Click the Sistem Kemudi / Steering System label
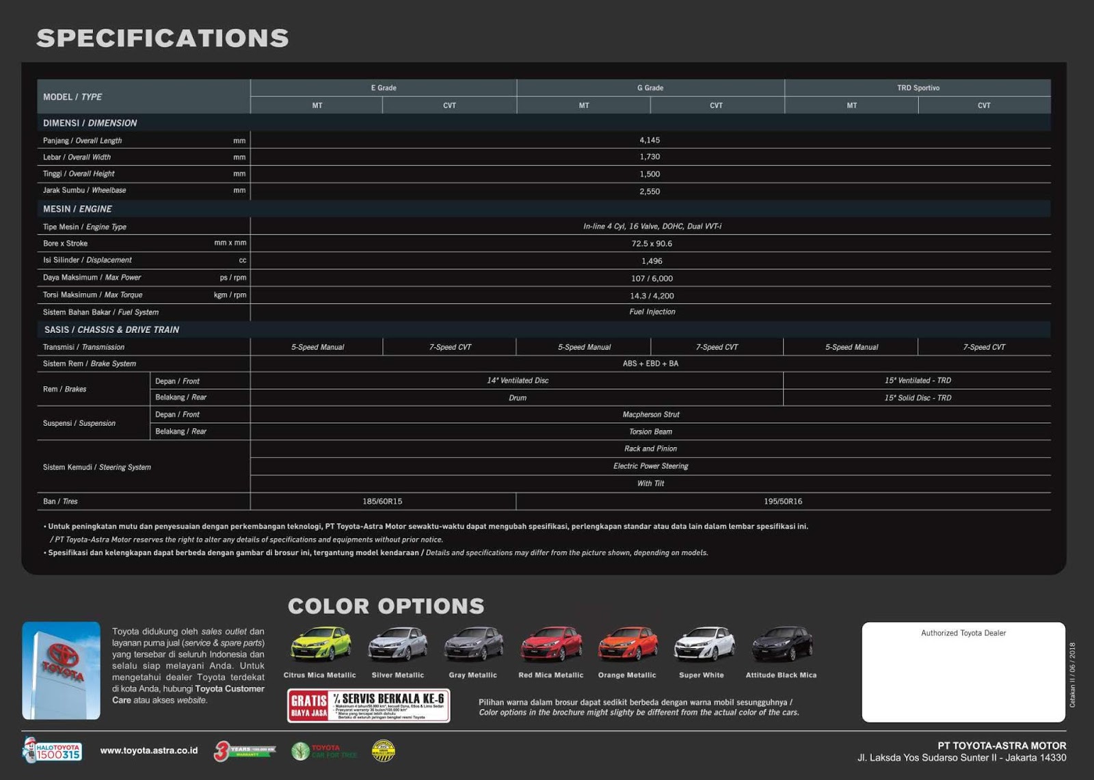This screenshot has height=780, width=1094. pyautogui.click(x=96, y=468)
